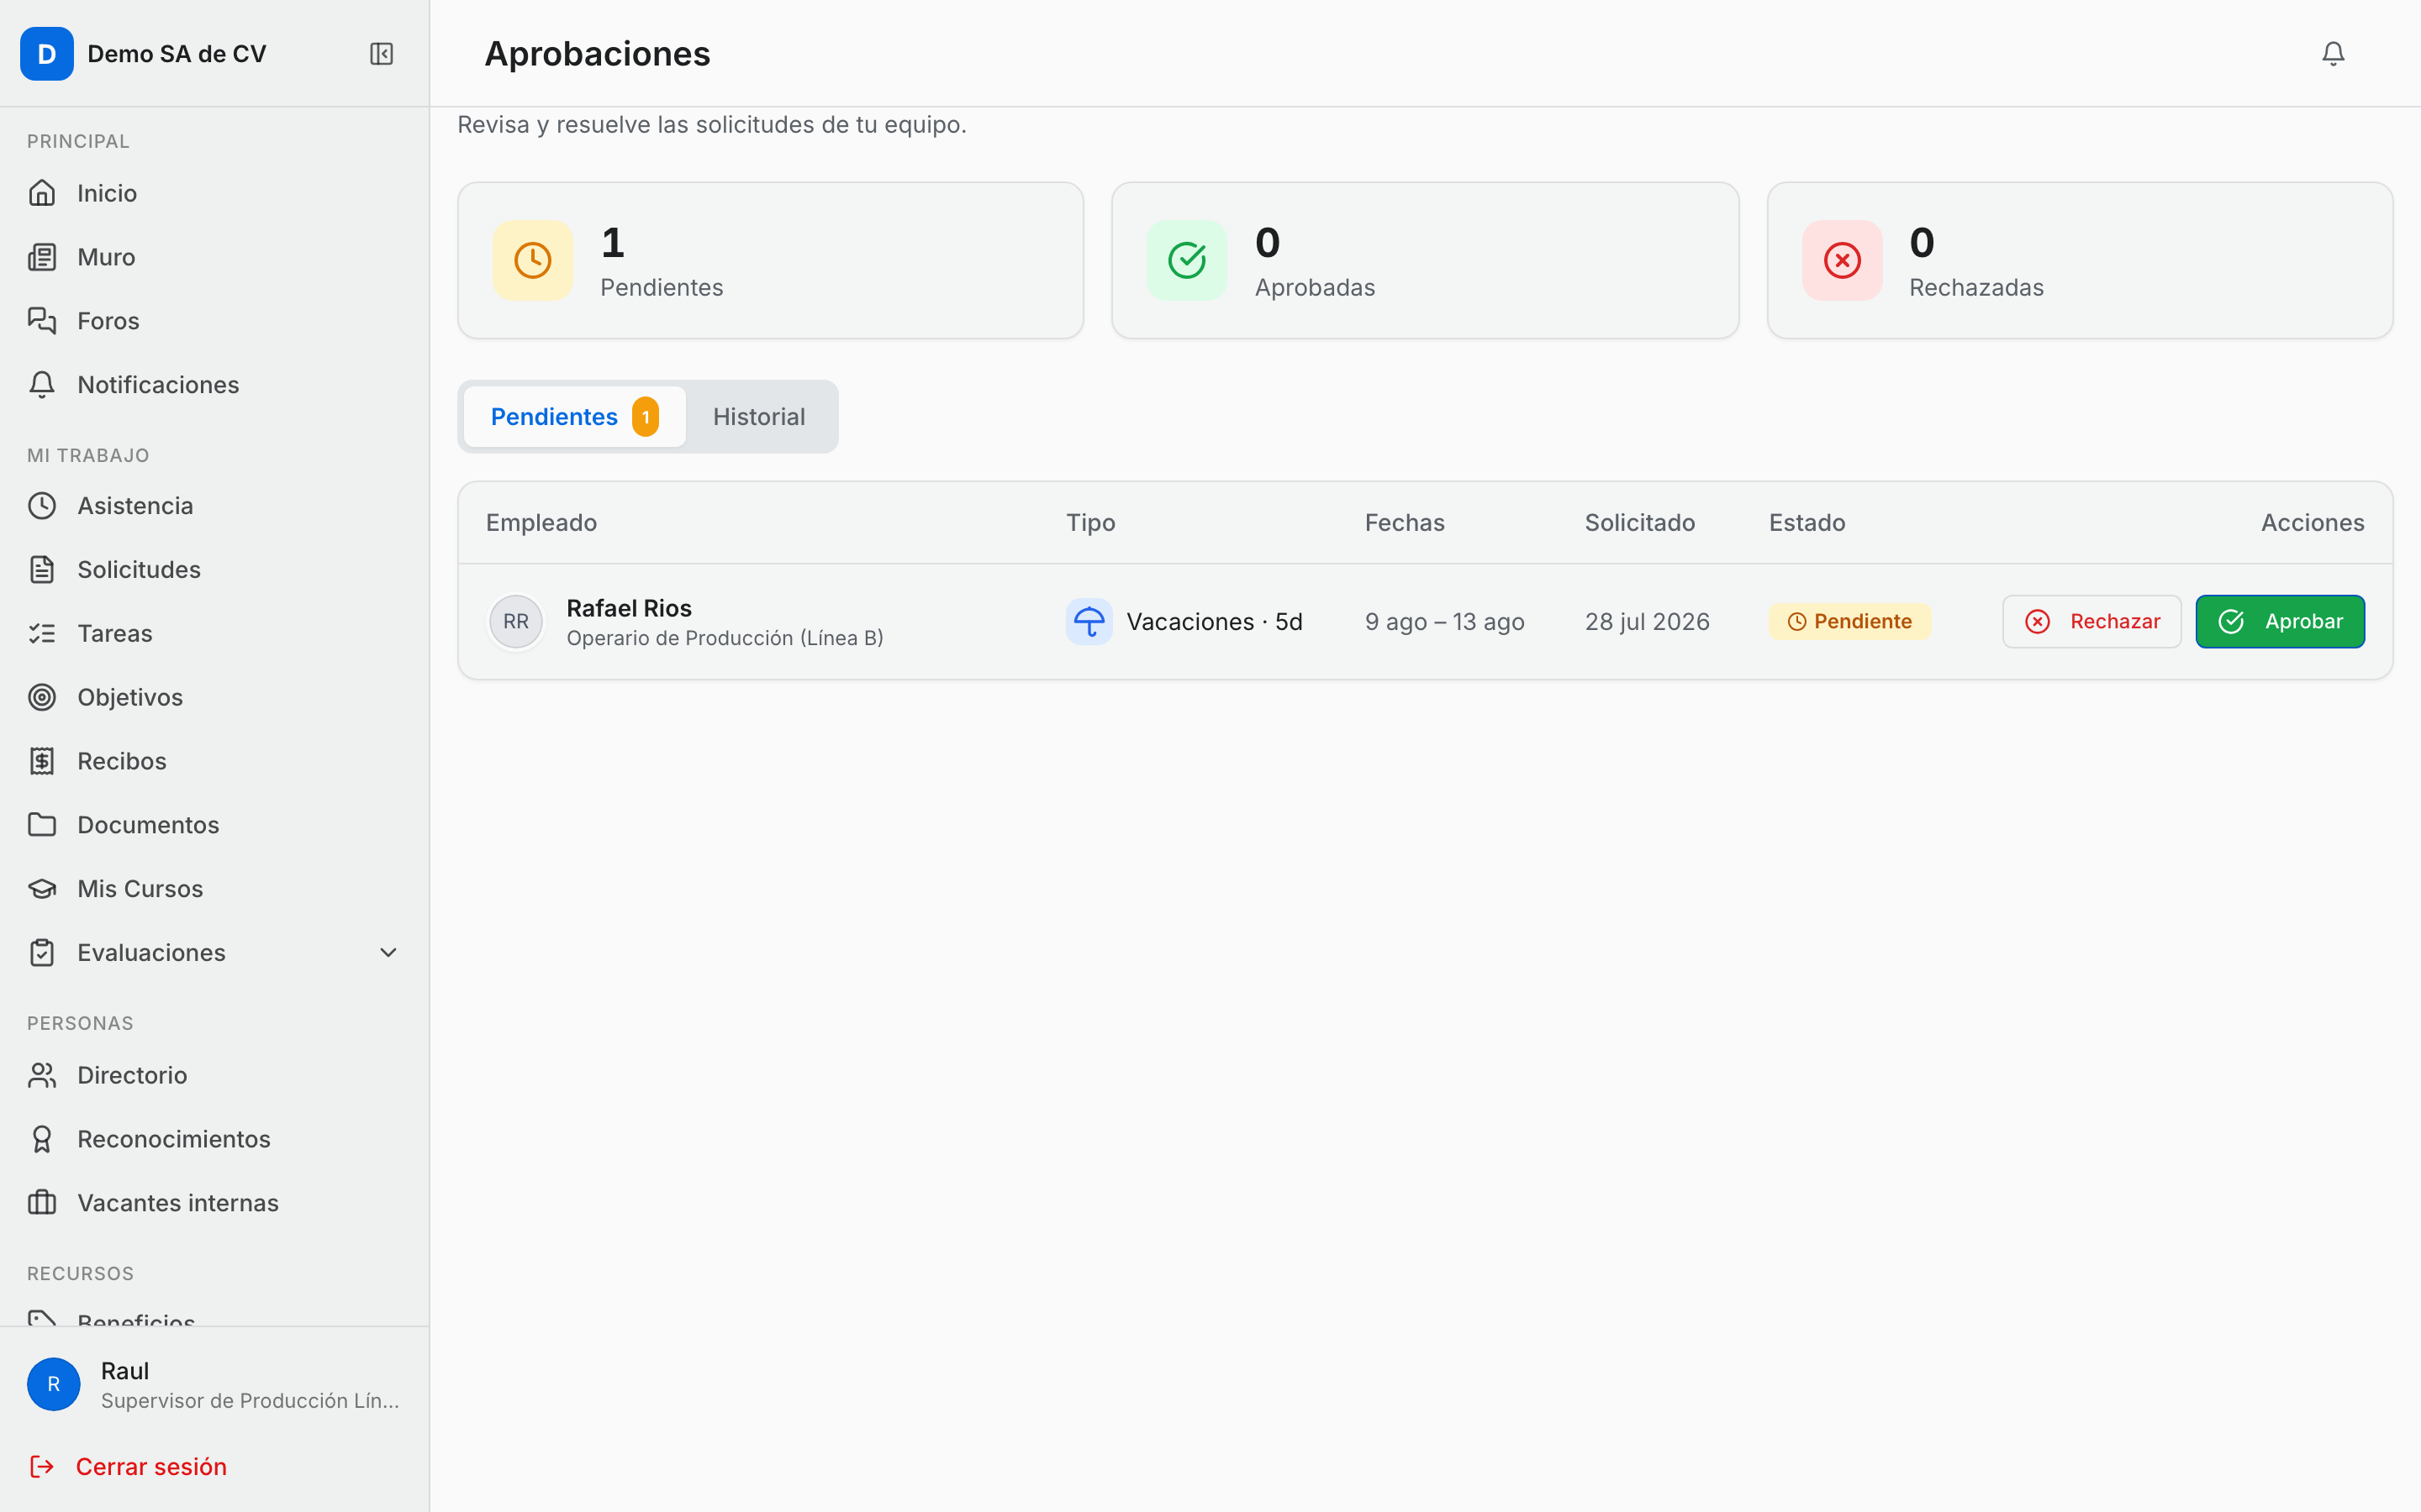Click the Cerrar sesión logout icon
Screen dimensions: 2421x1512
[42, 1467]
